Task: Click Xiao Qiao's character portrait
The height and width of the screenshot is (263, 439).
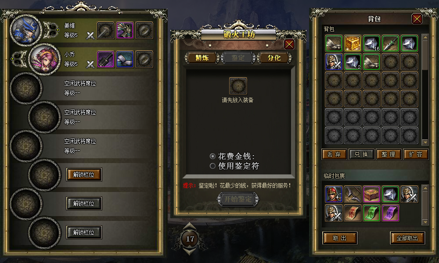Action: (45, 59)
